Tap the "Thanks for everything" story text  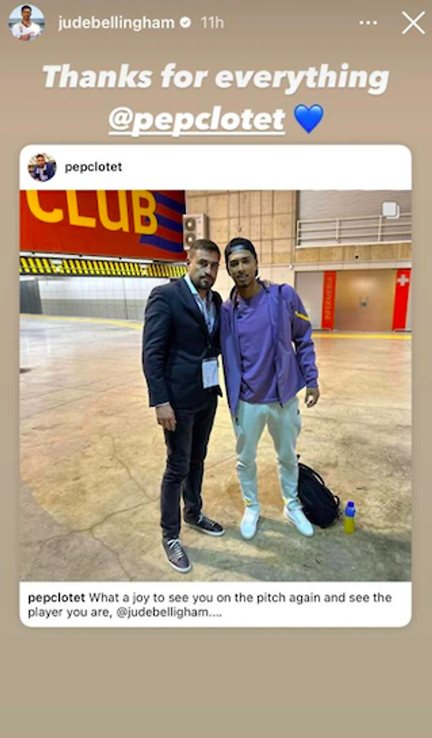coord(215,78)
